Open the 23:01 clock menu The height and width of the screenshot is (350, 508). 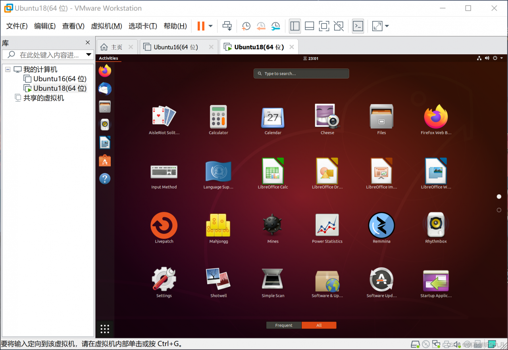pos(311,58)
